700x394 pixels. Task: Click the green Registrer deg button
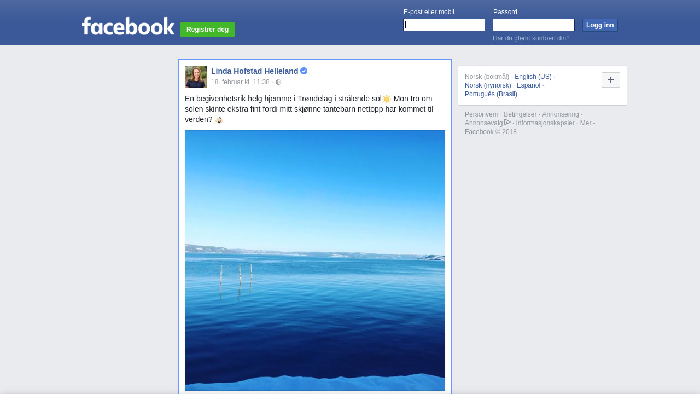click(207, 30)
